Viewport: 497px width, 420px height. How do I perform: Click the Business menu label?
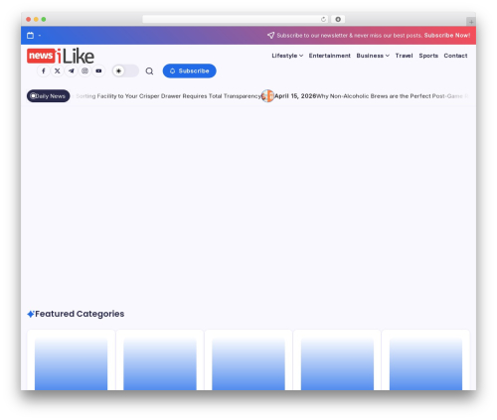point(370,56)
